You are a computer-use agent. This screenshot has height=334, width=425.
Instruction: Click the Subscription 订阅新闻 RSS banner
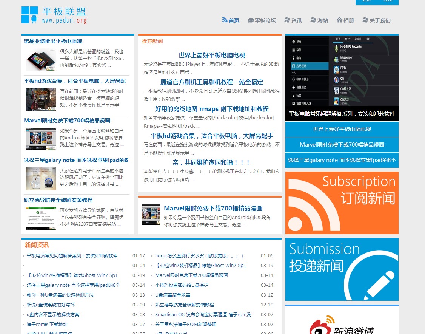[x=342, y=203]
